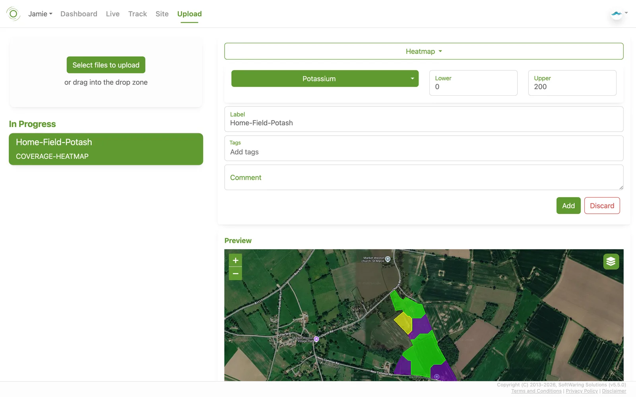This screenshot has height=397, width=636.
Task: Click the Add tags field
Action: 424,148
